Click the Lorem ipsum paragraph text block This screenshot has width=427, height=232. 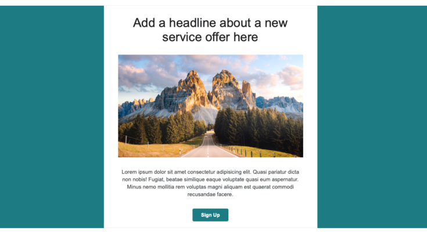coord(210,183)
